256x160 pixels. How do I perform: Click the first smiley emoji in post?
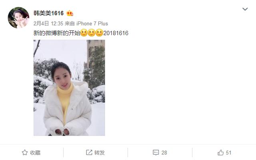click(x=84, y=33)
